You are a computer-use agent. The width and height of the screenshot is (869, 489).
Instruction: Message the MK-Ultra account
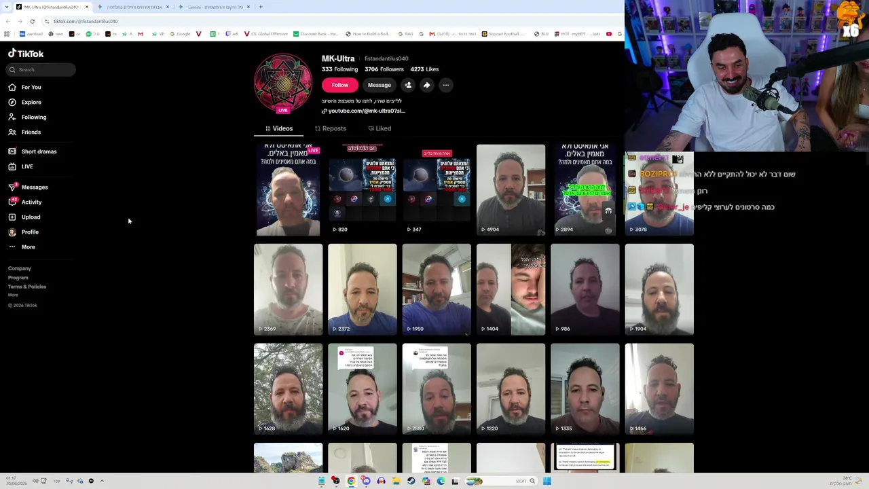[x=380, y=85]
